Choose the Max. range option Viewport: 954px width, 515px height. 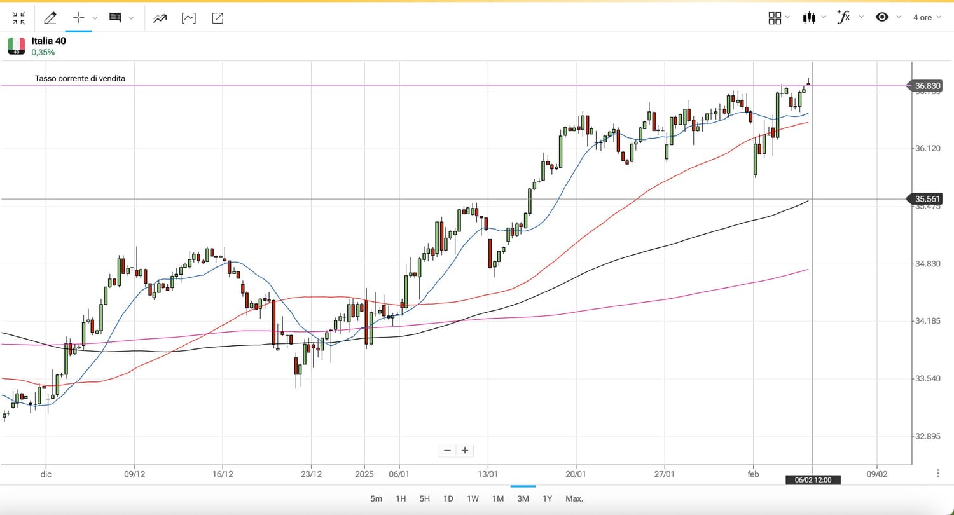click(574, 498)
